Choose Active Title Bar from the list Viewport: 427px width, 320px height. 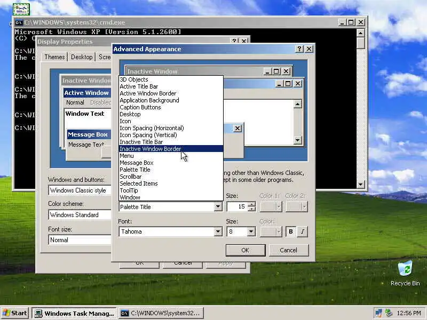tap(171, 86)
